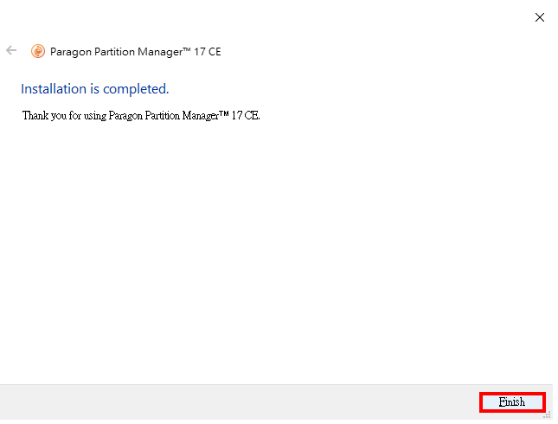Click the back arrow icon
This screenshot has width=558, height=424.
click(x=11, y=50)
